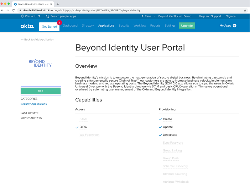Click the search magnifier icon
Viewport: 250px width, 188px height.
click(47, 16)
